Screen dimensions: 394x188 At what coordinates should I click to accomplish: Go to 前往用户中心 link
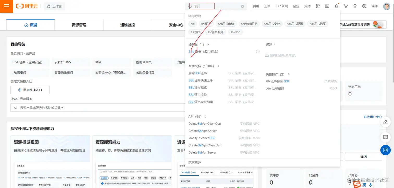(x=373, y=117)
